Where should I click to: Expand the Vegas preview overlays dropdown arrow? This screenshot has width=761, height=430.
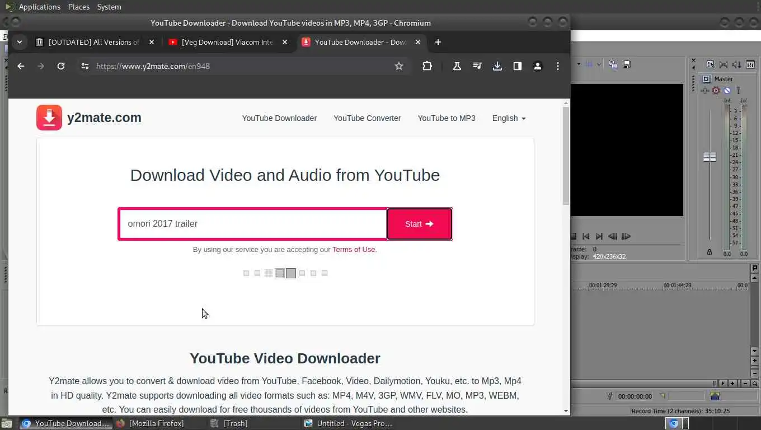click(598, 64)
